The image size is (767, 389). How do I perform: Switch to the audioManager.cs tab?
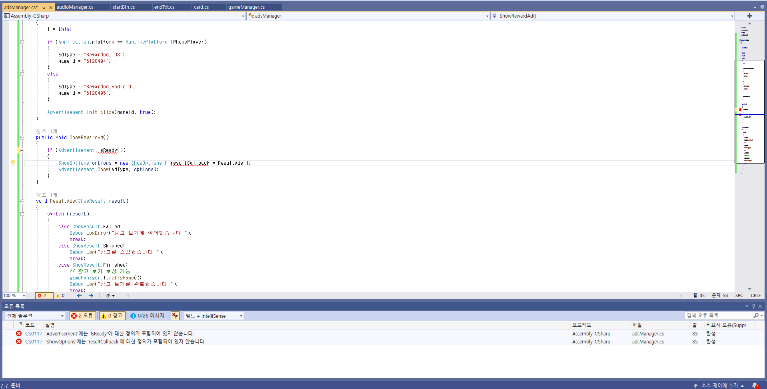pos(82,7)
